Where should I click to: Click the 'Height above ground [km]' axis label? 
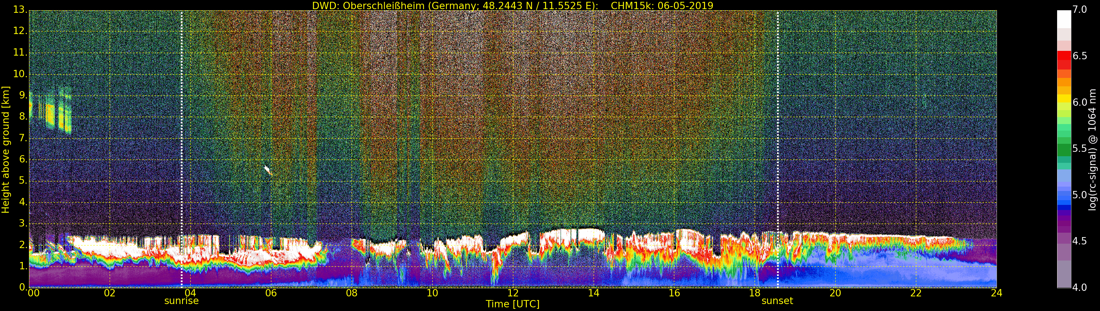5,150
